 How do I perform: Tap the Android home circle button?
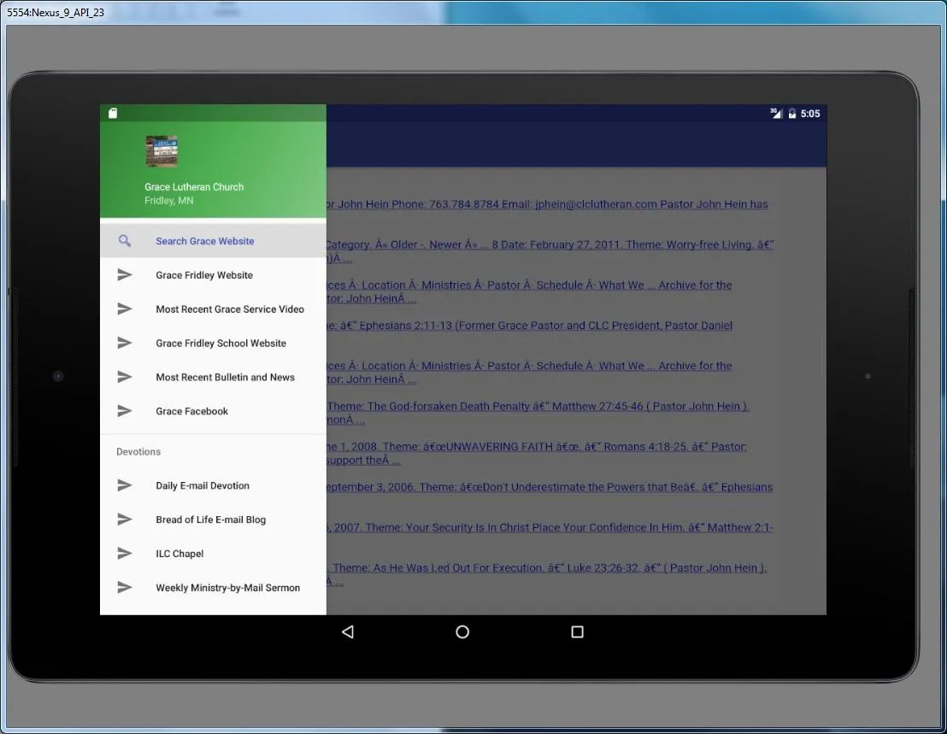point(462,632)
